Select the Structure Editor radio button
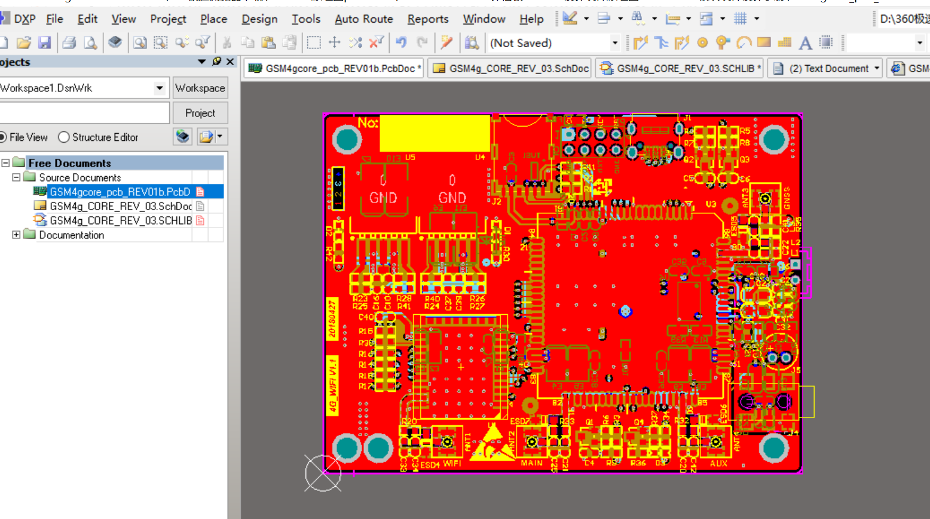 pos(64,137)
